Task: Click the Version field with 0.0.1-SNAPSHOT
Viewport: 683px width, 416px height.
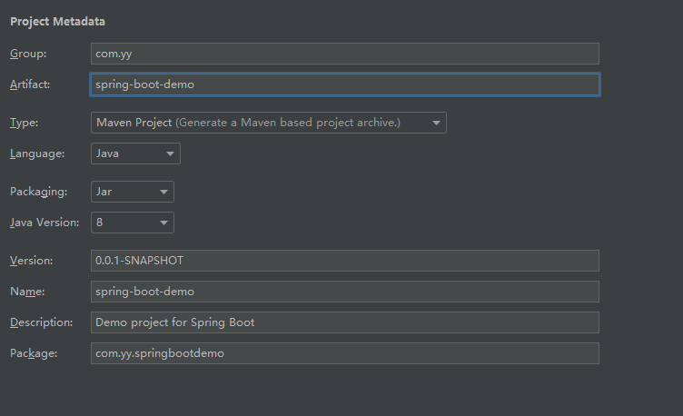Action: tap(344, 261)
